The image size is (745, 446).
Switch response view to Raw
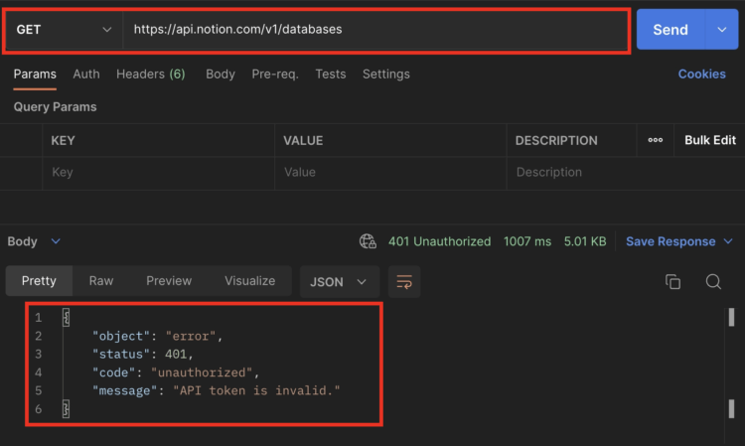(101, 281)
